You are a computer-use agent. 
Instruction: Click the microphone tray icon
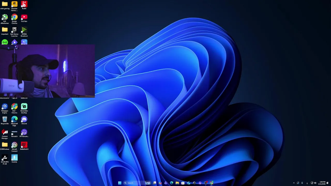(x=302, y=183)
